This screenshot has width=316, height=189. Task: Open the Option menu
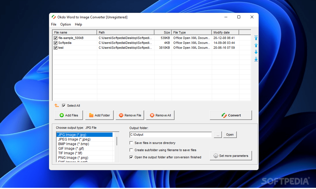tap(65, 24)
